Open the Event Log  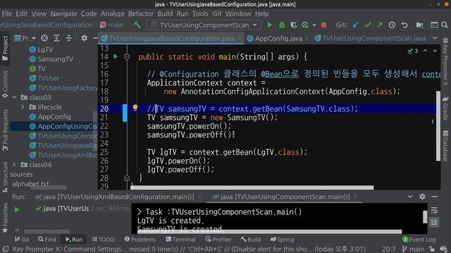419,239
